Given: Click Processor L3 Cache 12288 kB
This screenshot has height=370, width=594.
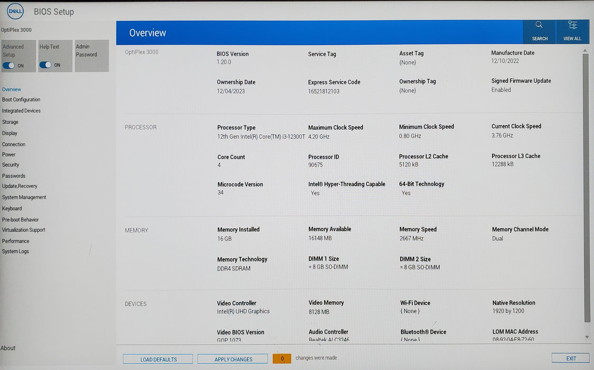Looking at the screenshot, I should (x=502, y=164).
